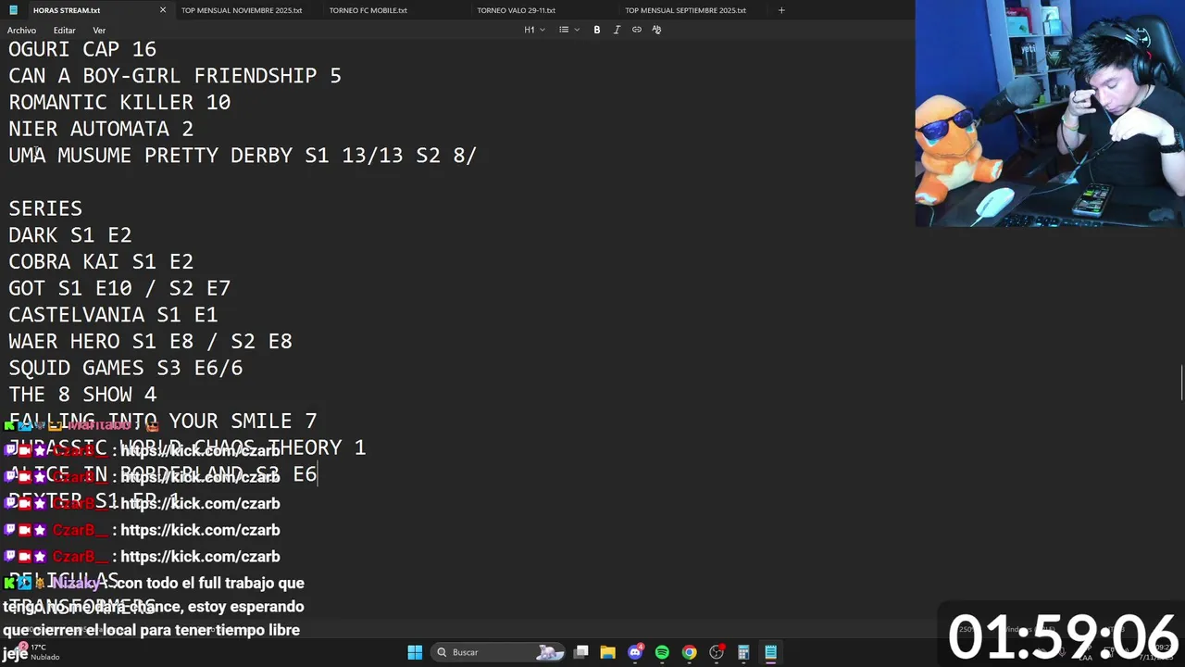This screenshot has height=667, width=1185.
Task: Click the line 'WAER HERO S1 E8 / S2 E8'
Action: 150,342
